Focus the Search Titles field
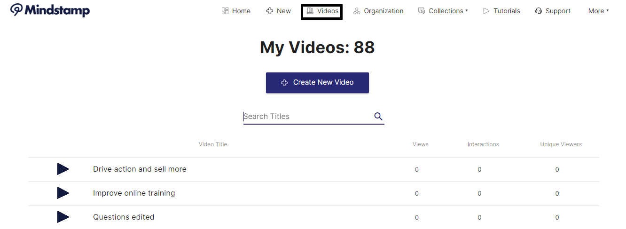This screenshot has height=229, width=626. (x=308, y=117)
